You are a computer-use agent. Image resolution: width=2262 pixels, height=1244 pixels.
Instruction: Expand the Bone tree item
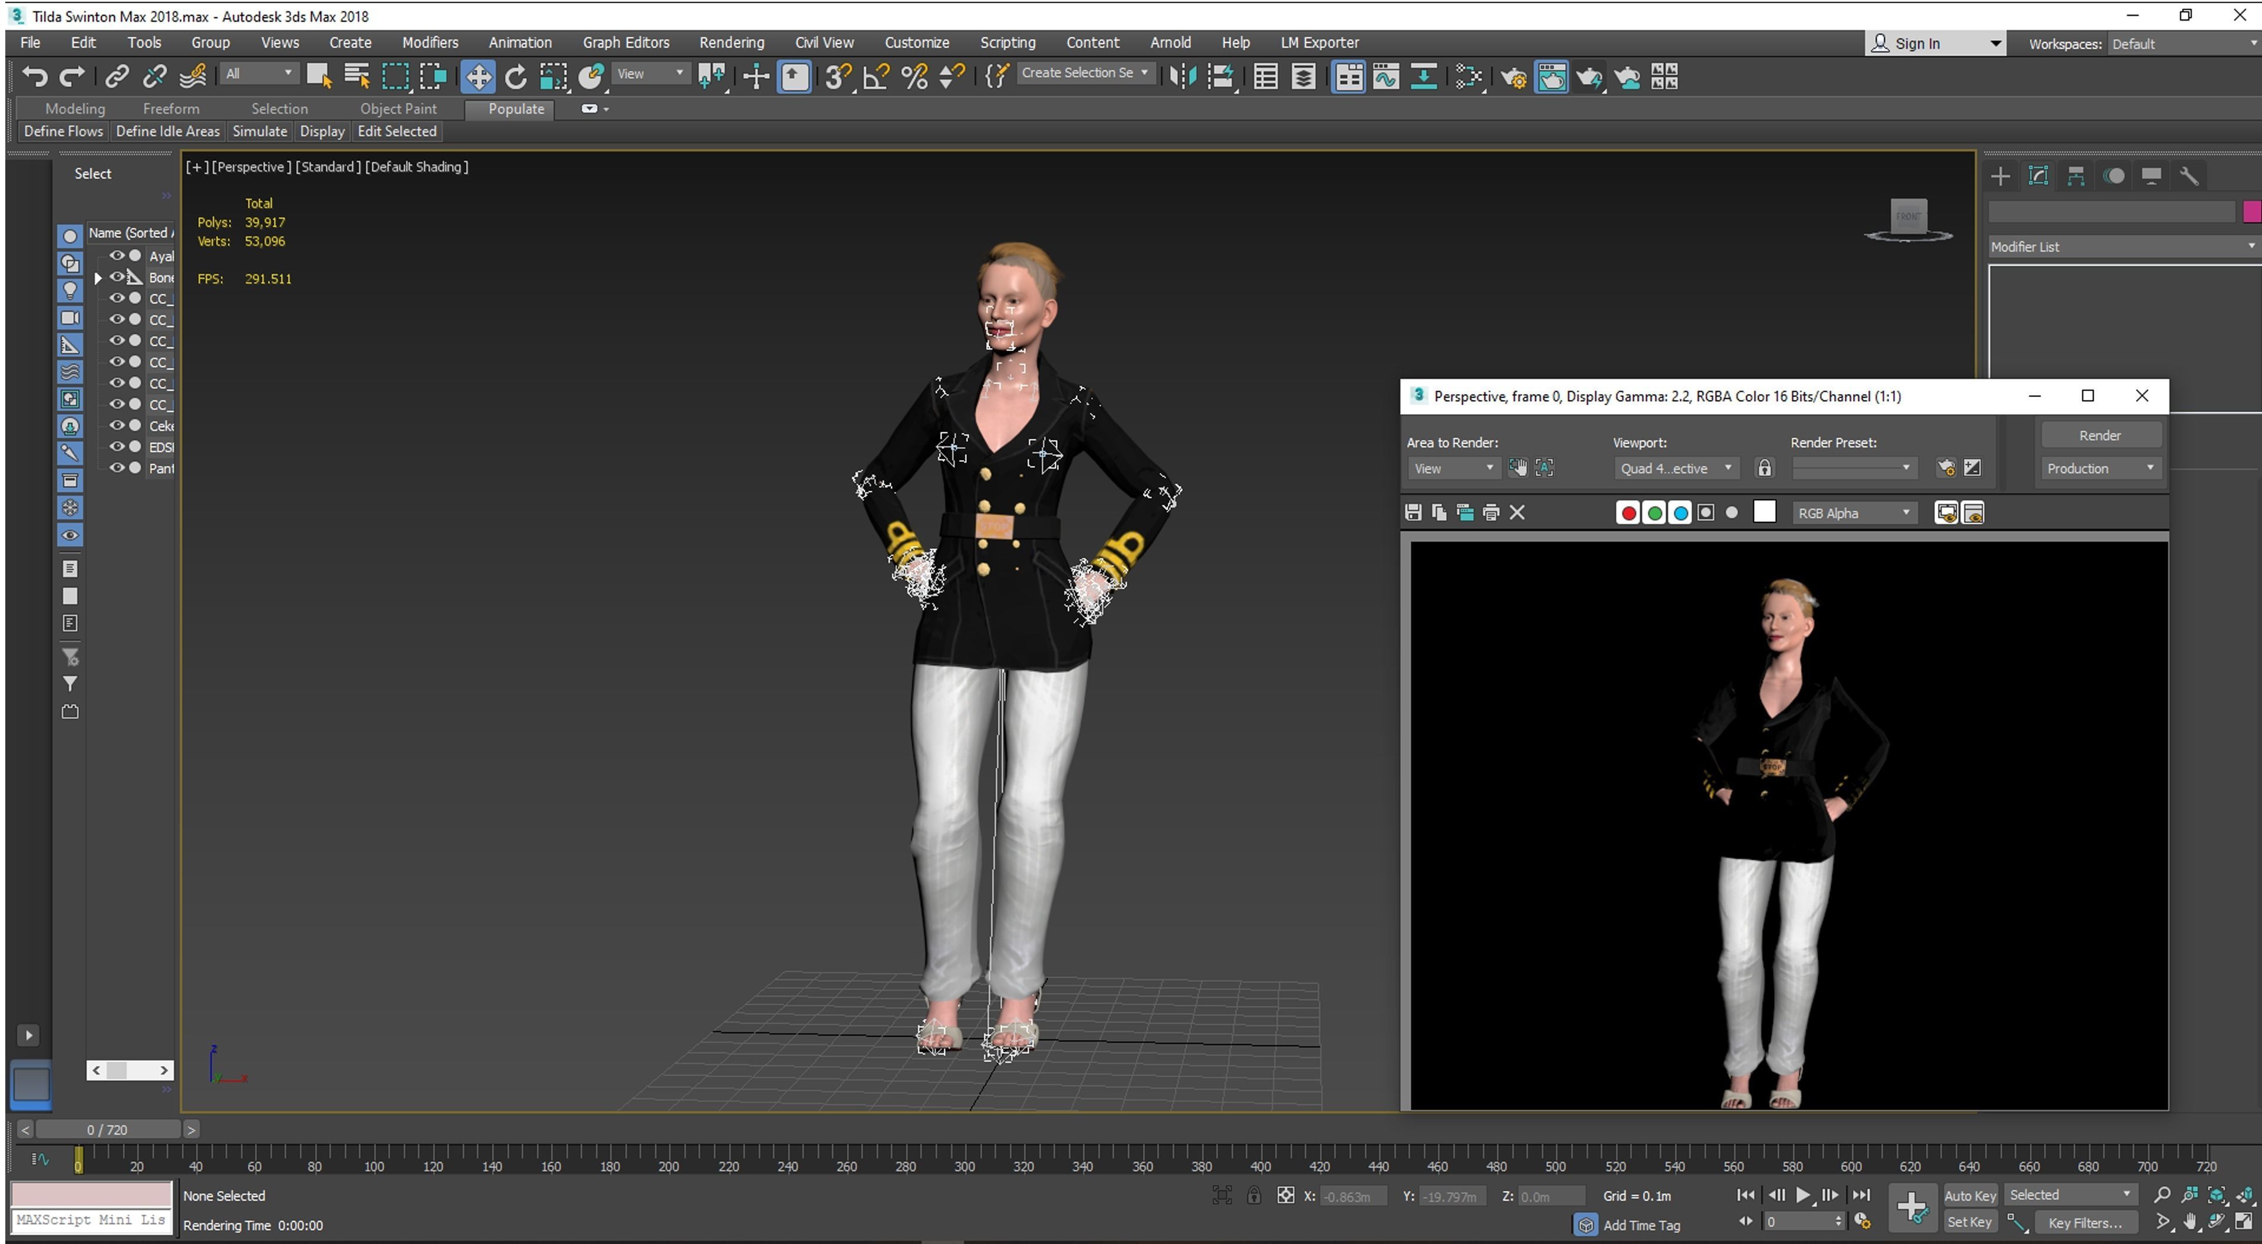[x=97, y=277]
